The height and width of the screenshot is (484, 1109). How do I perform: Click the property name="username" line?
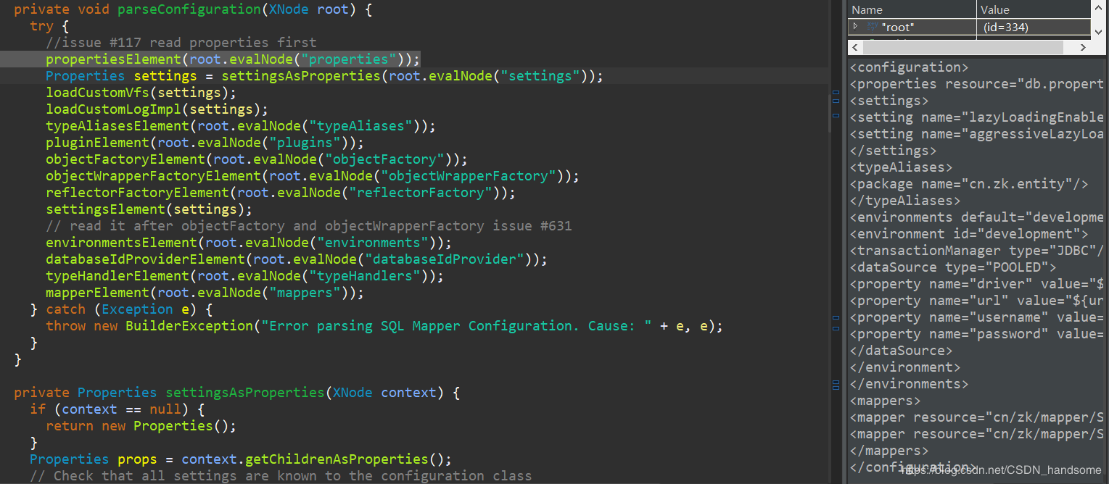coord(977,317)
